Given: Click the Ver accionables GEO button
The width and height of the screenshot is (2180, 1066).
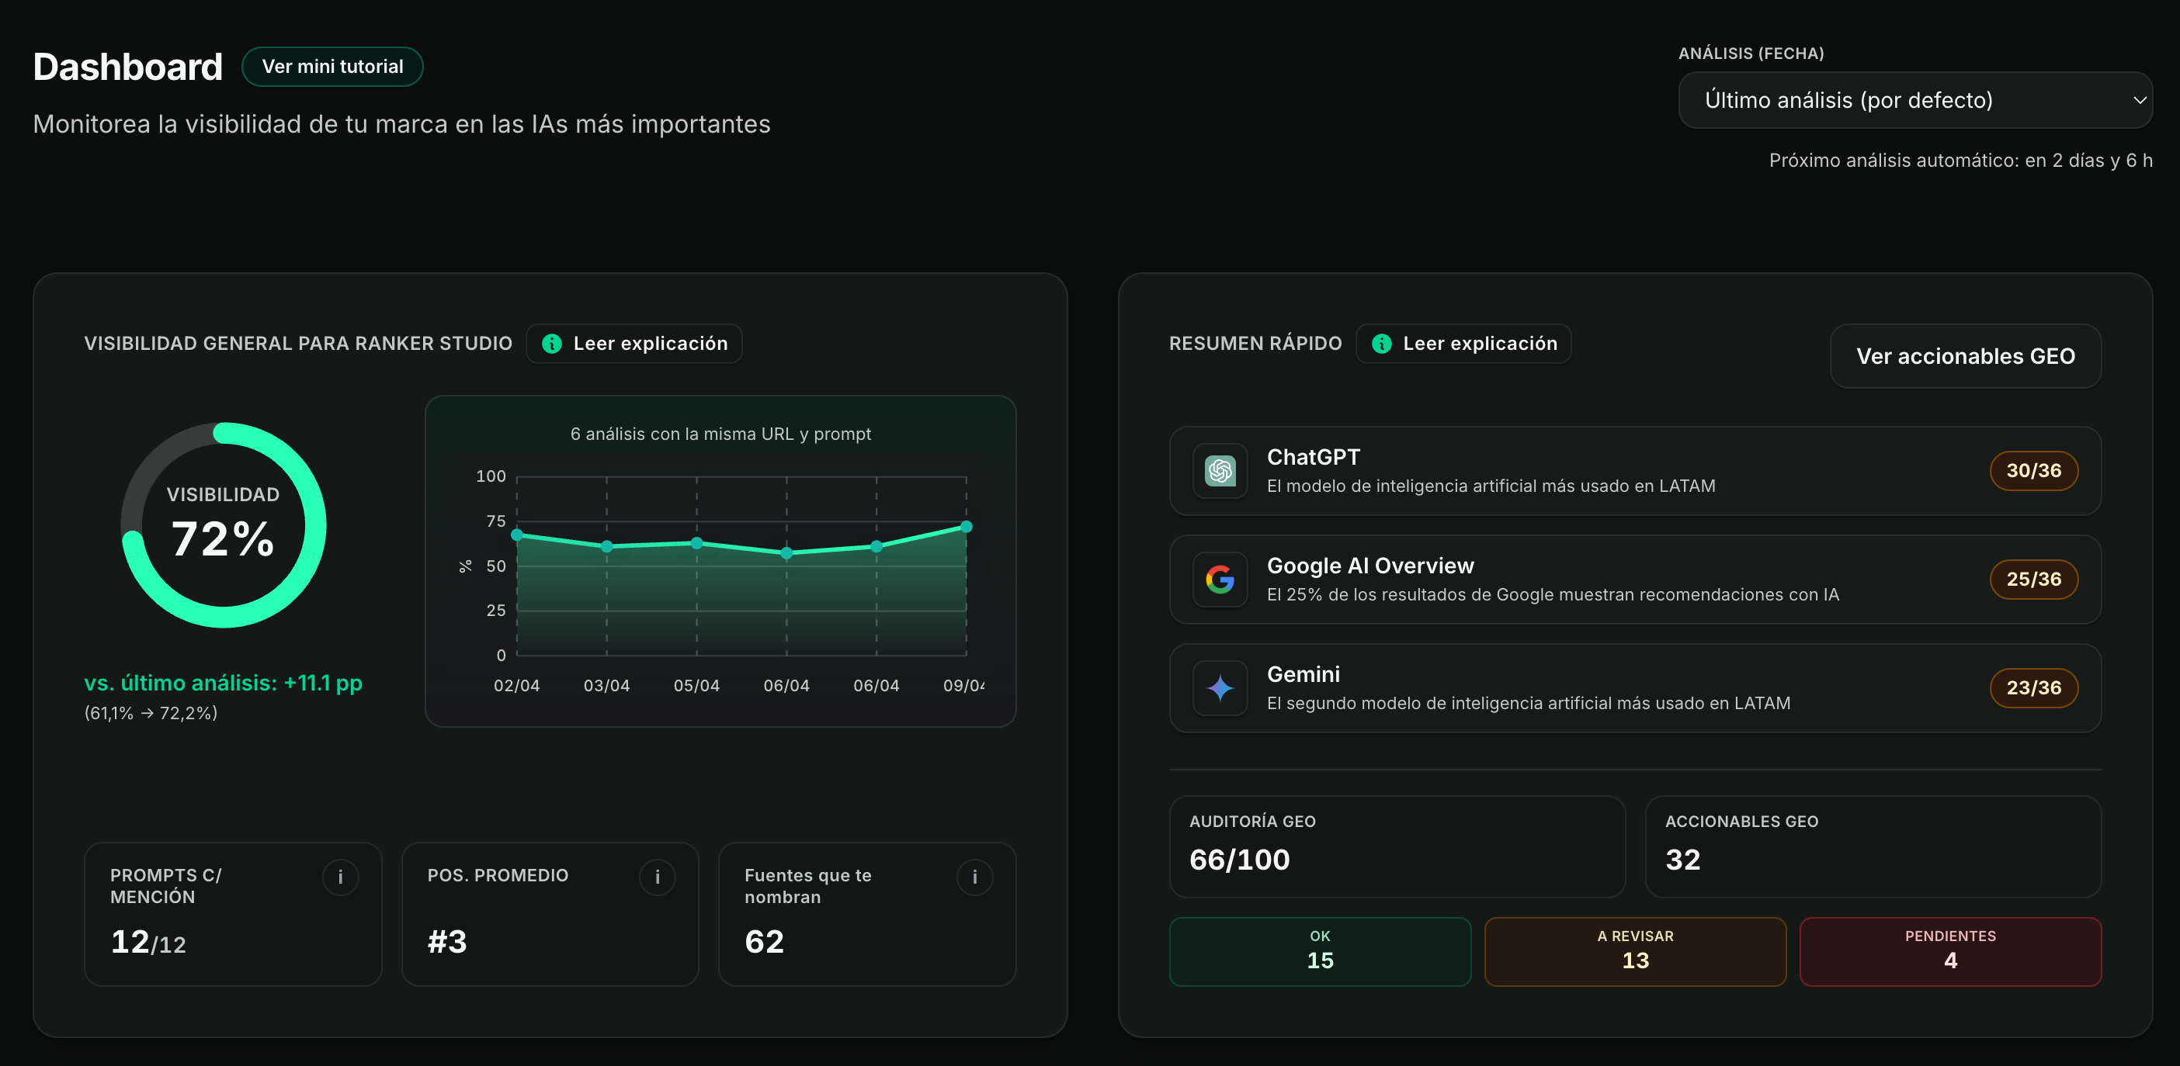Looking at the screenshot, I should (1965, 356).
